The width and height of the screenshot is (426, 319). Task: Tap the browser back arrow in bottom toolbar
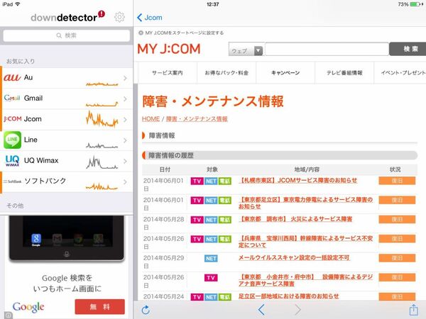coord(261,310)
